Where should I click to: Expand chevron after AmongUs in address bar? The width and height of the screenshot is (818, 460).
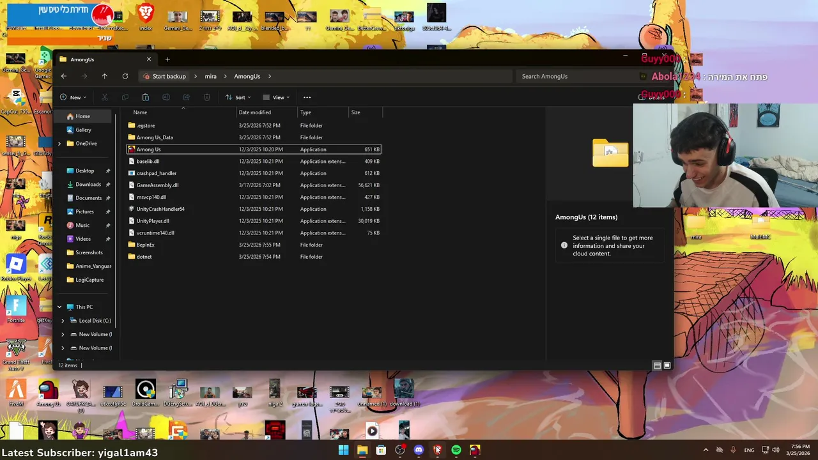[270, 76]
